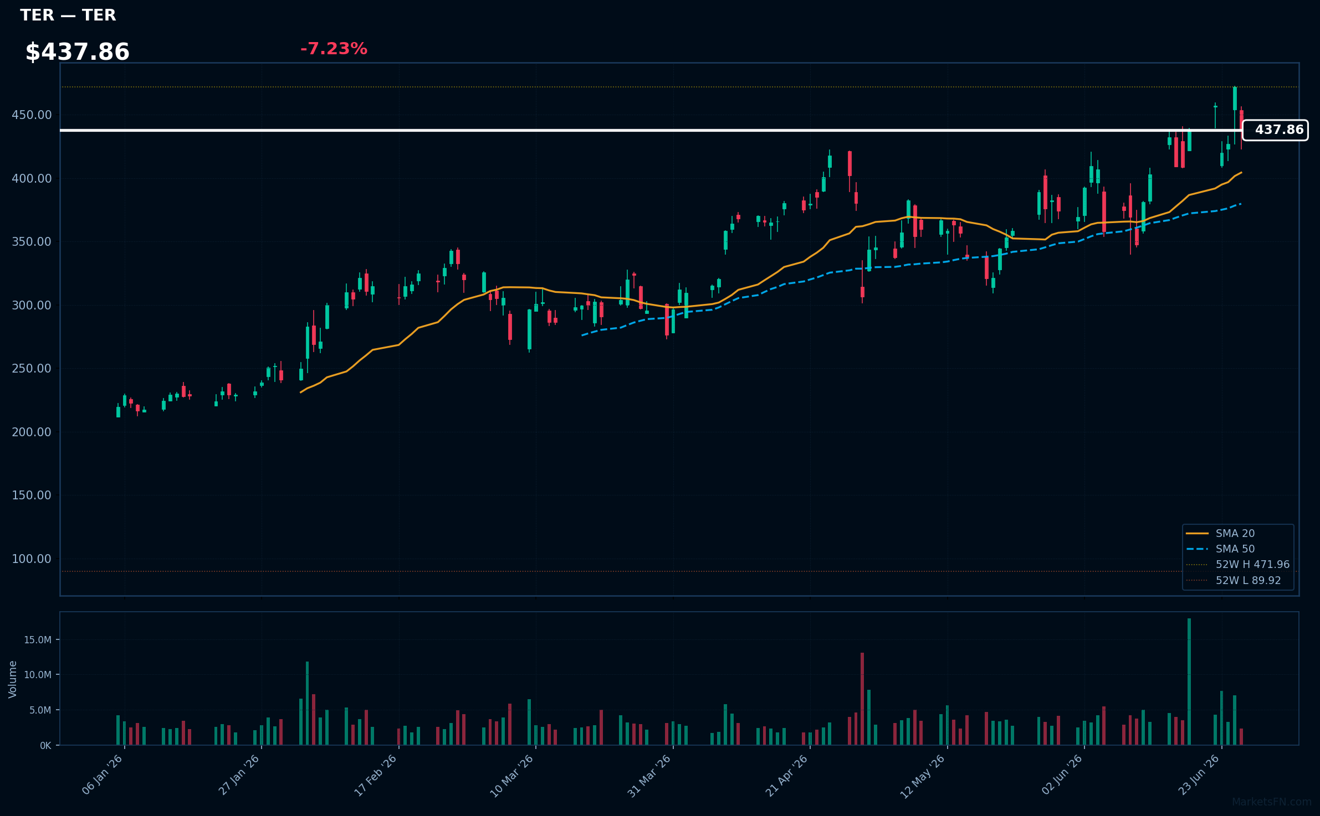
Task: Click the "31 Mar '26" date label
Action: point(649,775)
